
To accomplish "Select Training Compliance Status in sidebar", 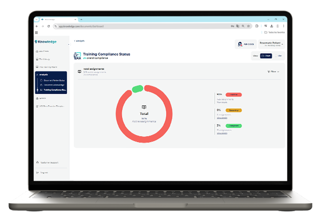I will (x=54, y=90).
